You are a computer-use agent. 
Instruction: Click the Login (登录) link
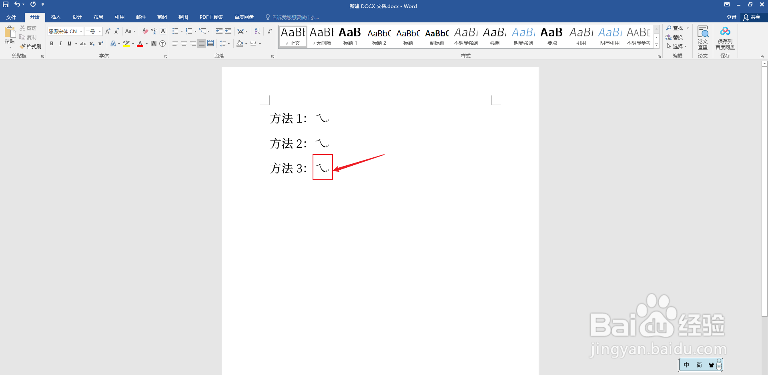click(732, 17)
